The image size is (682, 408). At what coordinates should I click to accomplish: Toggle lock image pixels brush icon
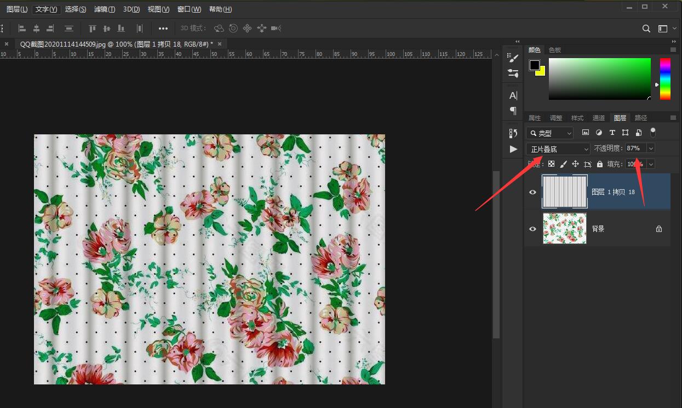tap(563, 164)
